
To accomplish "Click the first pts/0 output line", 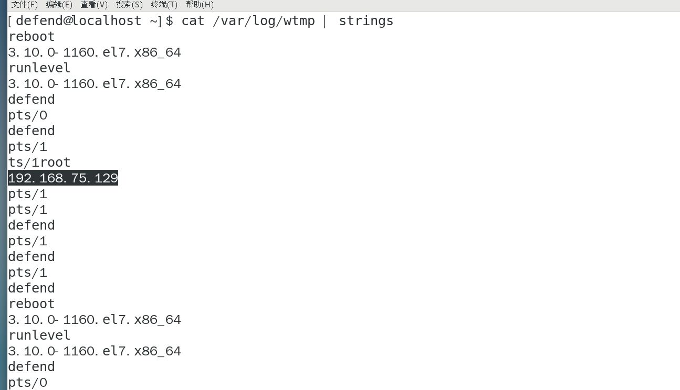I will pyautogui.click(x=28, y=115).
